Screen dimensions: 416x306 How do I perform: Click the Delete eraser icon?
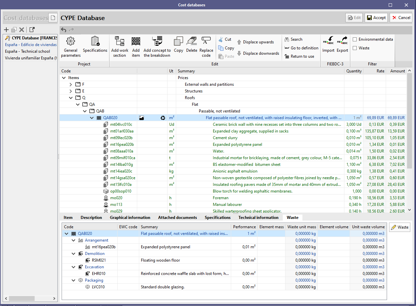pyautogui.click(x=192, y=44)
